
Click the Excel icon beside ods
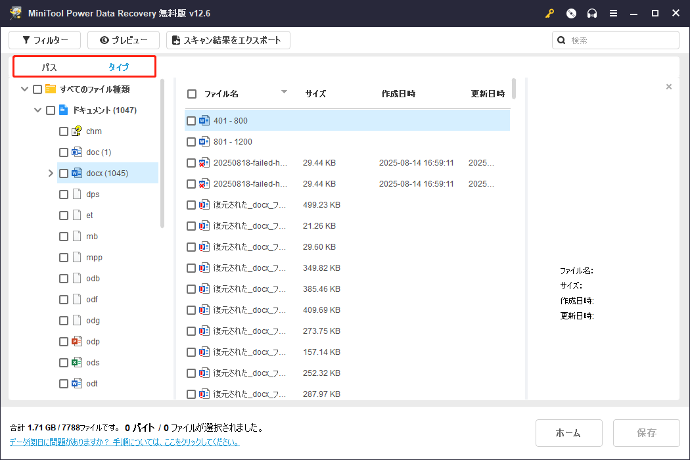77,362
